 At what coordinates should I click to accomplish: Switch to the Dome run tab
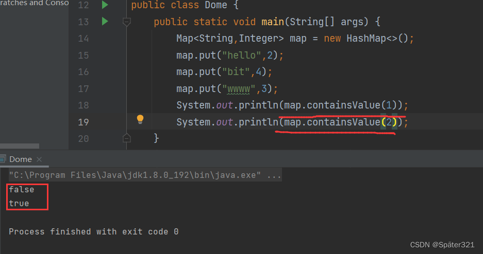(x=20, y=159)
